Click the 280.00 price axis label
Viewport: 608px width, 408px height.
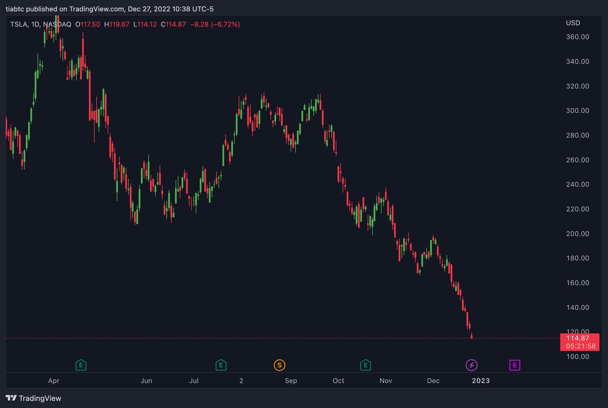578,135
